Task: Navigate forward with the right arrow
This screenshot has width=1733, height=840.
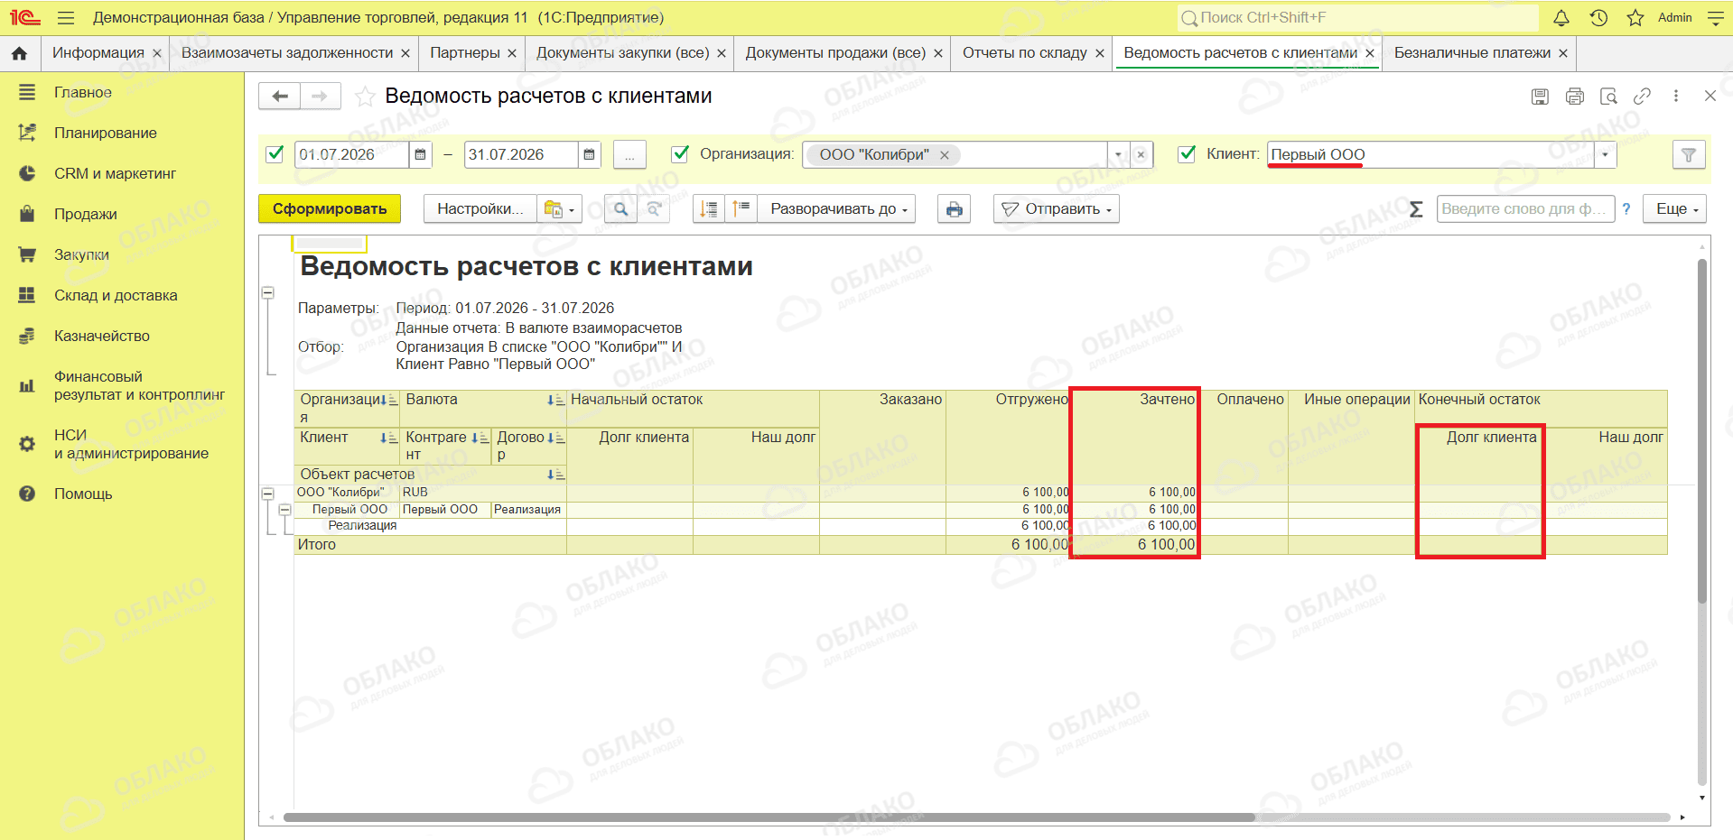Action: (x=320, y=96)
